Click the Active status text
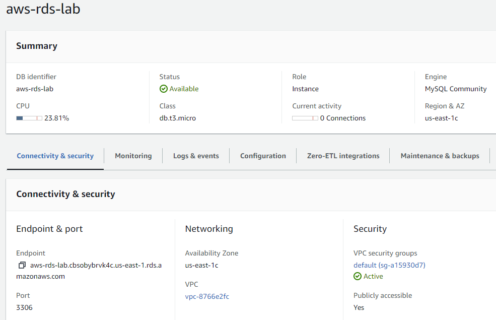 pos(373,276)
